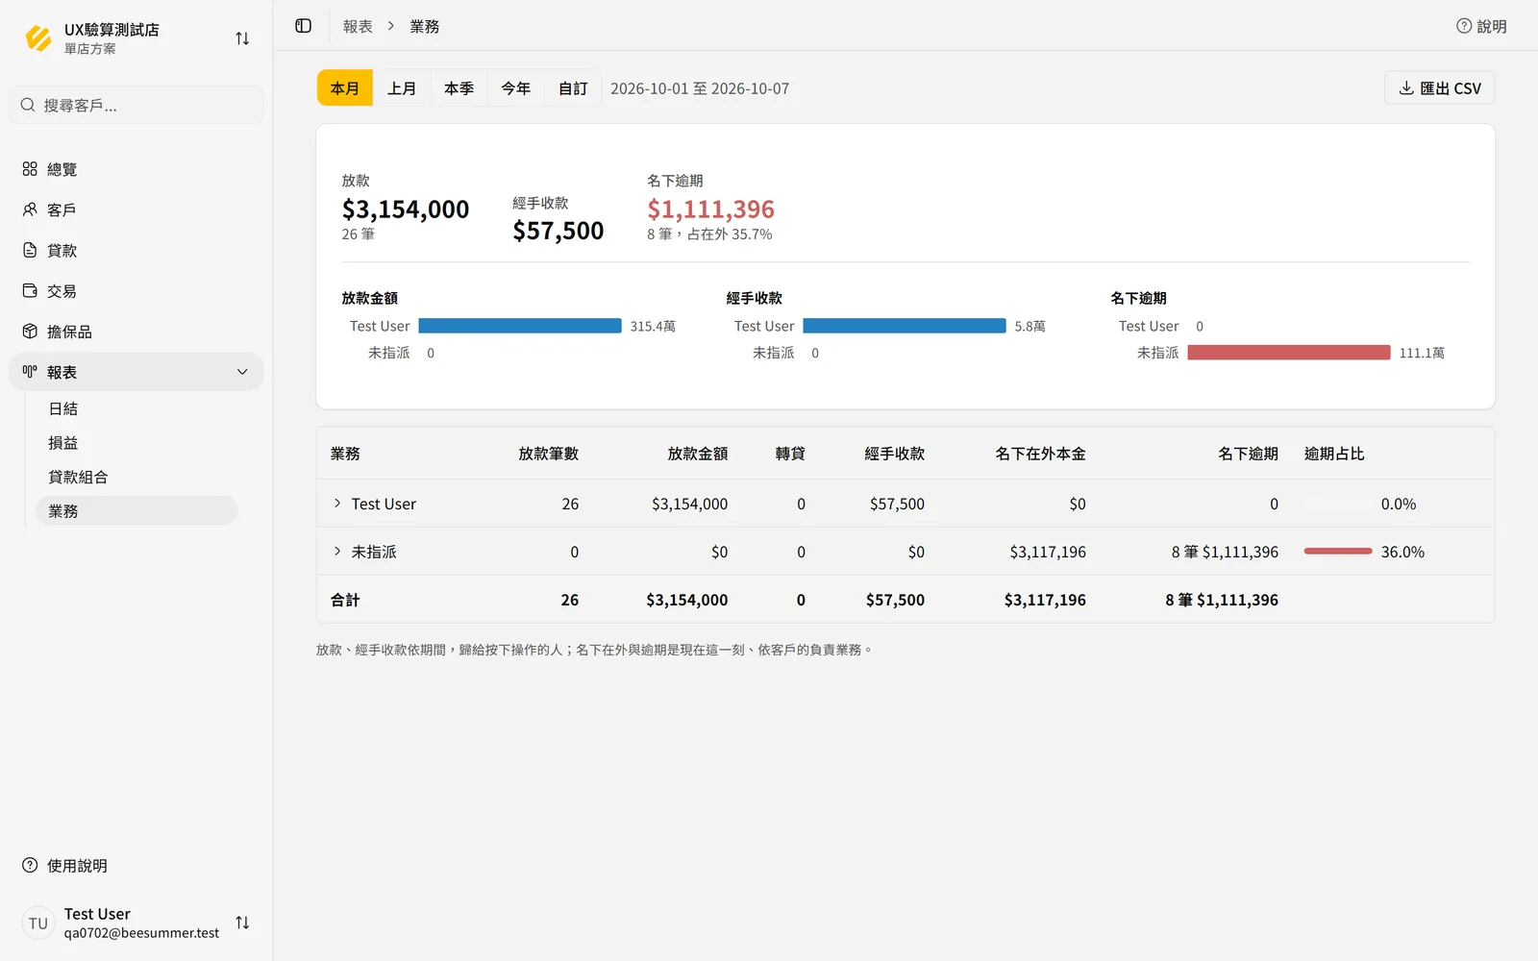Click the 轉貸 column header
Screen dimensions: 1538x961
(x=790, y=454)
